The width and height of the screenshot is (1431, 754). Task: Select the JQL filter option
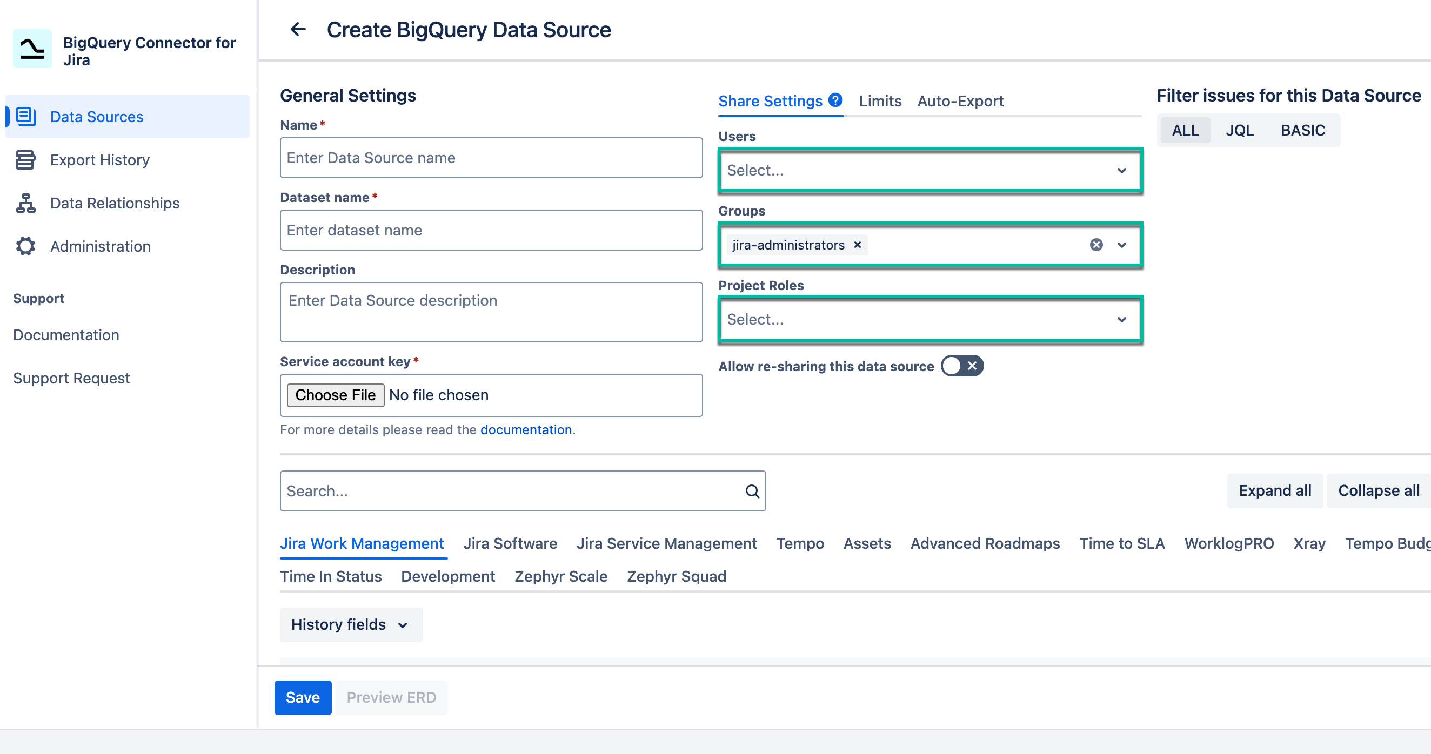(1240, 130)
